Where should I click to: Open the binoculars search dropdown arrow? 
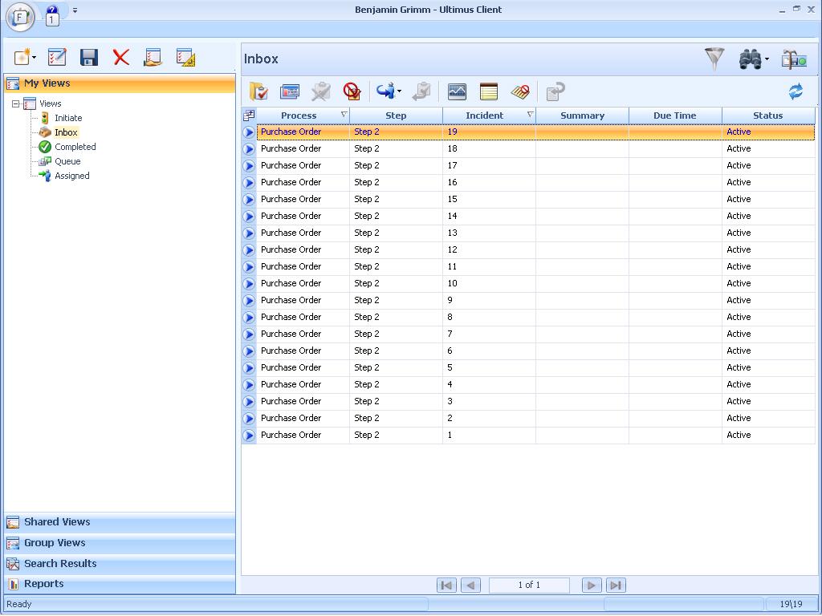[767, 59]
